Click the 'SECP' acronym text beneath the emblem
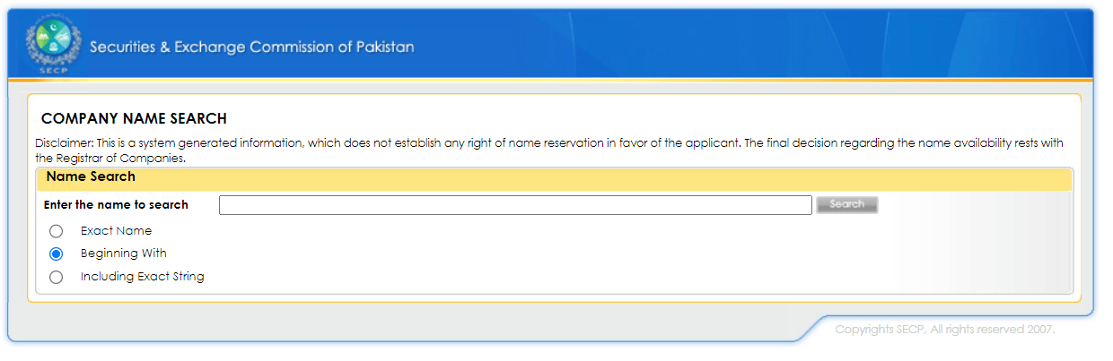 [x=53, y=69]
